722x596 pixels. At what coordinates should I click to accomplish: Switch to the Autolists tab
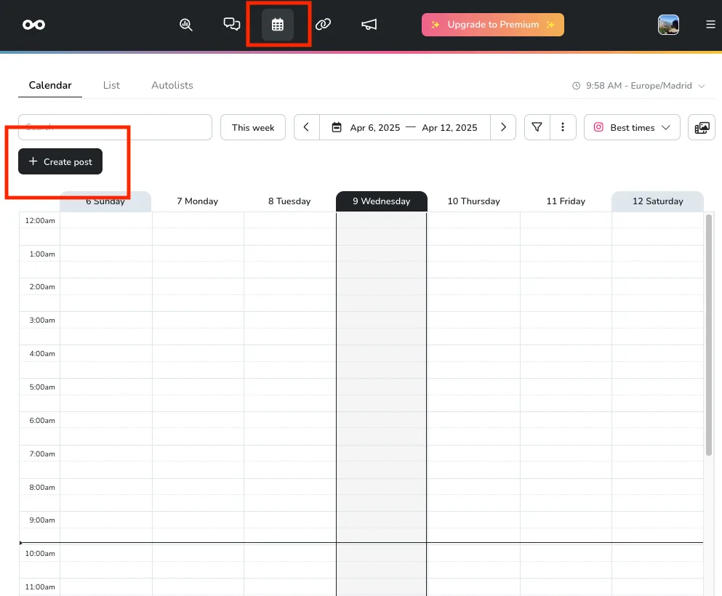(172, 85)
